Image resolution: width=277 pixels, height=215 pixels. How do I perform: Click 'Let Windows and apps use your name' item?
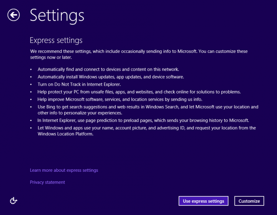point(147,131)
